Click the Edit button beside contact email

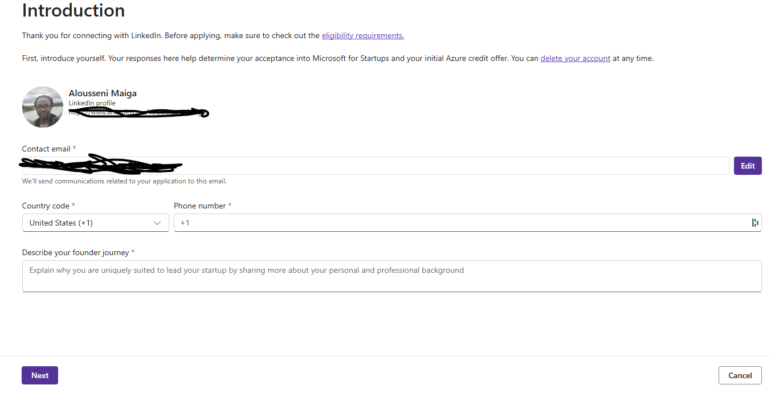click(x=748, y=166)
